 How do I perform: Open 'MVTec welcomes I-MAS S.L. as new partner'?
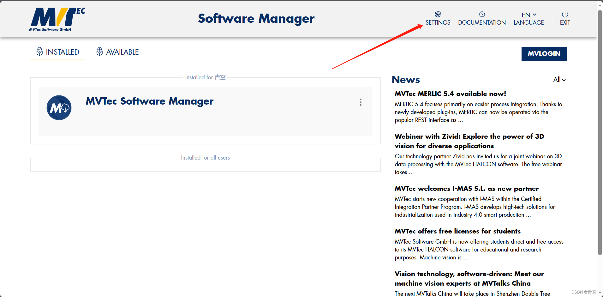click(467, 189)
